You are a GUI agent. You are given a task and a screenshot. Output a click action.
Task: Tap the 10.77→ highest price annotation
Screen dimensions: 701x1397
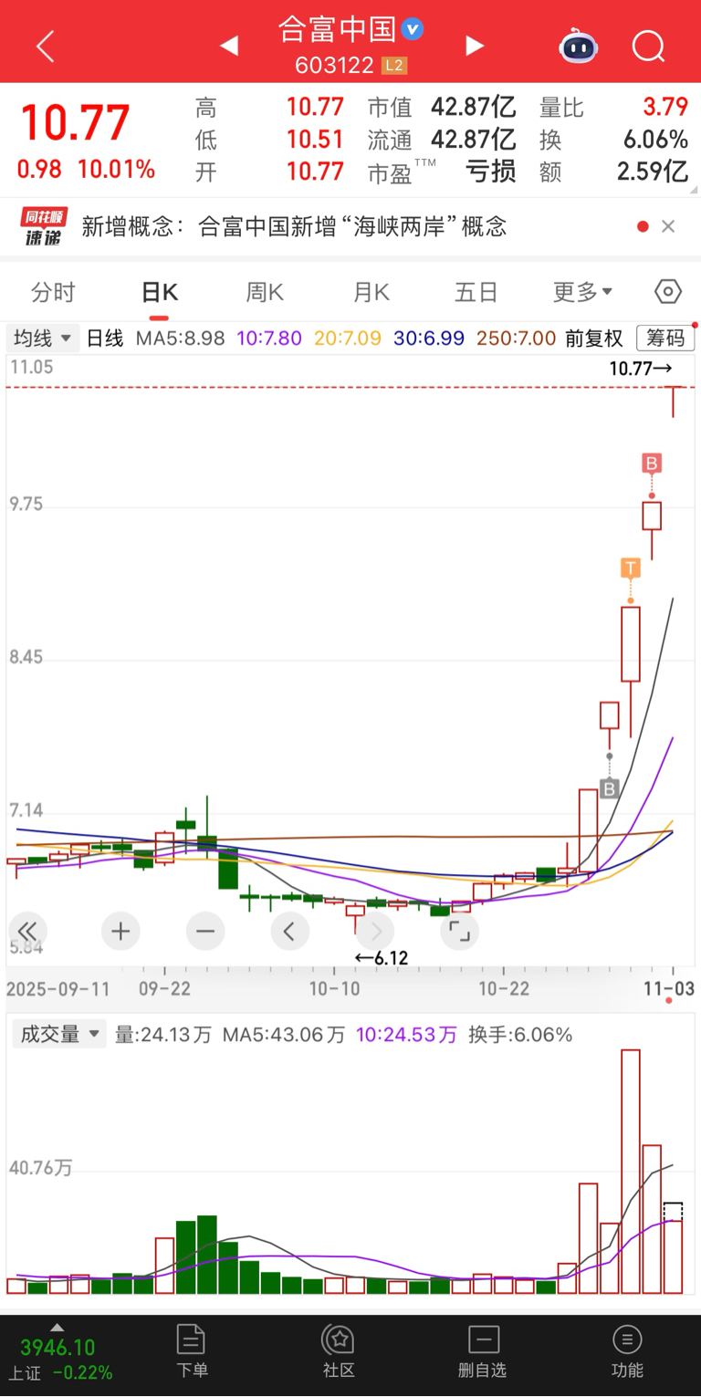(640, 370)
